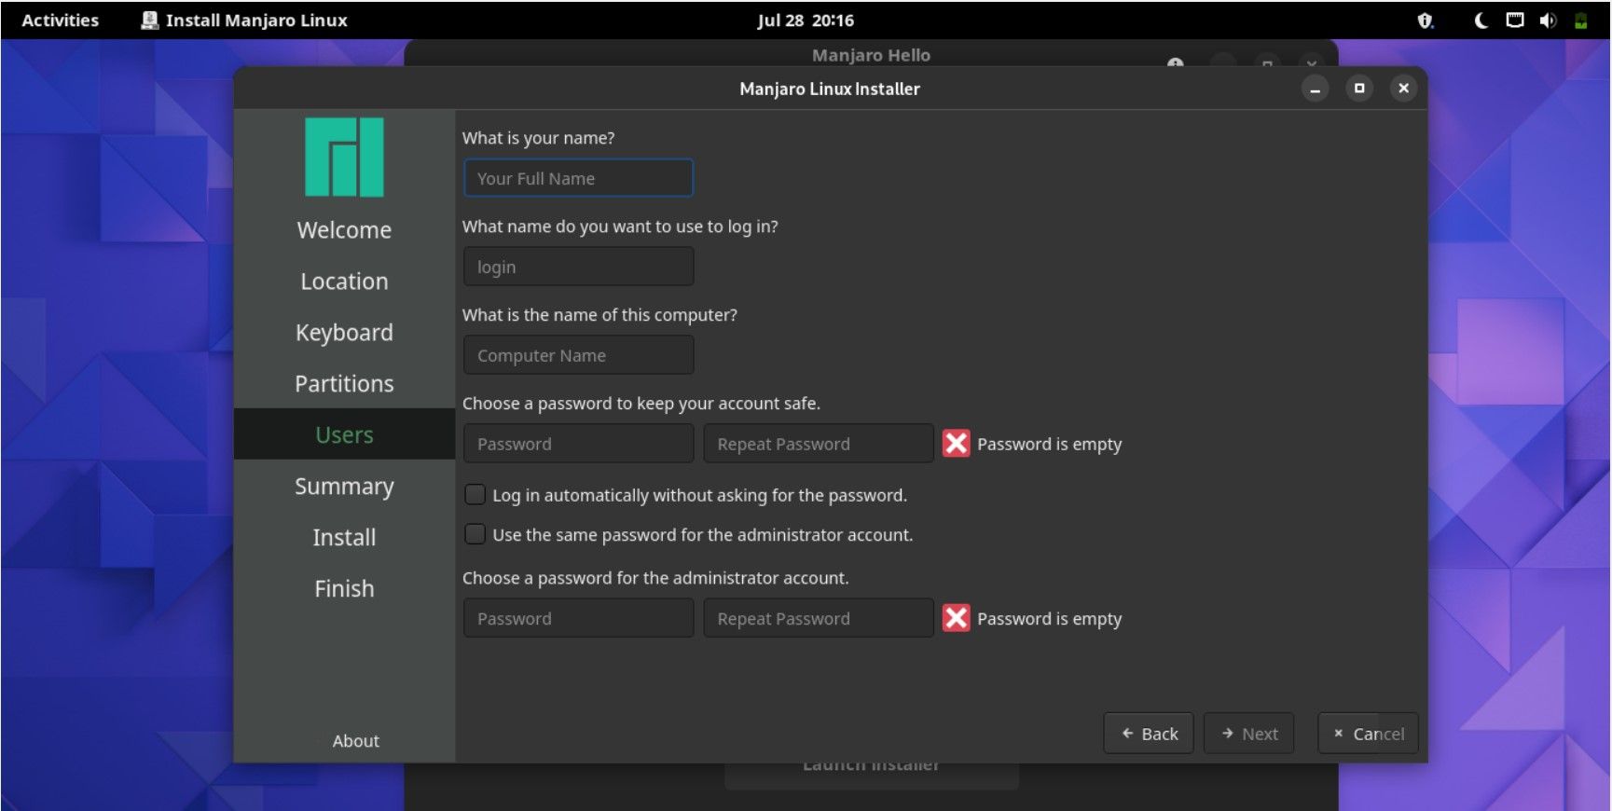The image size is (1612, 811).
Task: Focus the user account Password field
Action: (x=578, y=444)
